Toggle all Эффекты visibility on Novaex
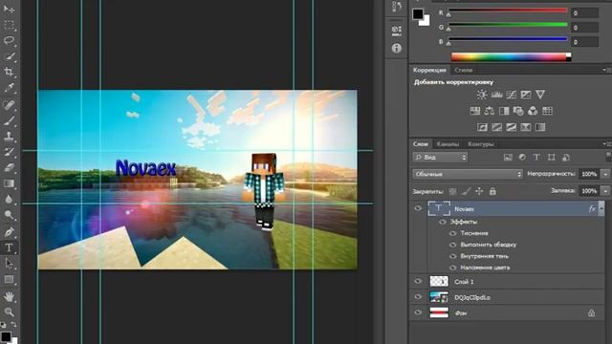This screenshot has height=344, width=612. (x=443, y=222)
